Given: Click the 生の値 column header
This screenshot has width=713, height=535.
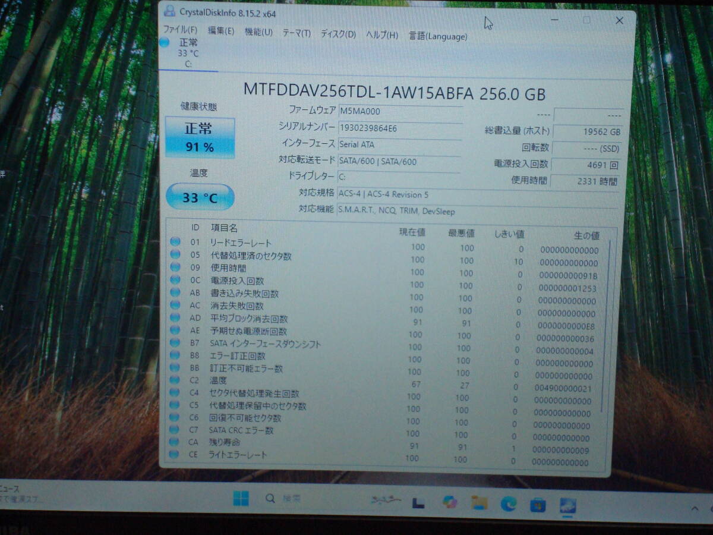Looking at the screenshot, I should 586,235.
